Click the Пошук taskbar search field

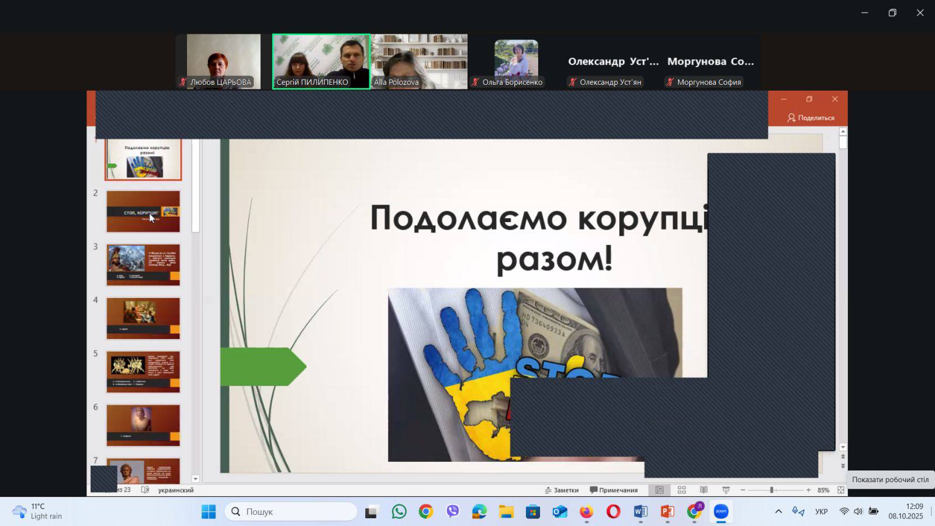291,512
